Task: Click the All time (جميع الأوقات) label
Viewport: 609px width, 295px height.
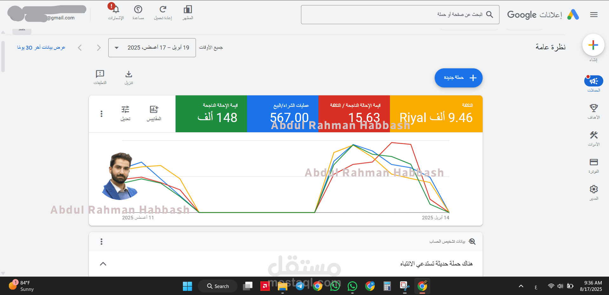Action: coord(211,48)
